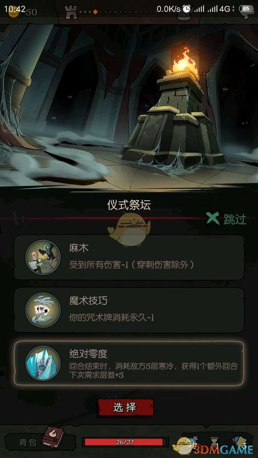Tap the green X beside 跳过

[x=213, y=219]
